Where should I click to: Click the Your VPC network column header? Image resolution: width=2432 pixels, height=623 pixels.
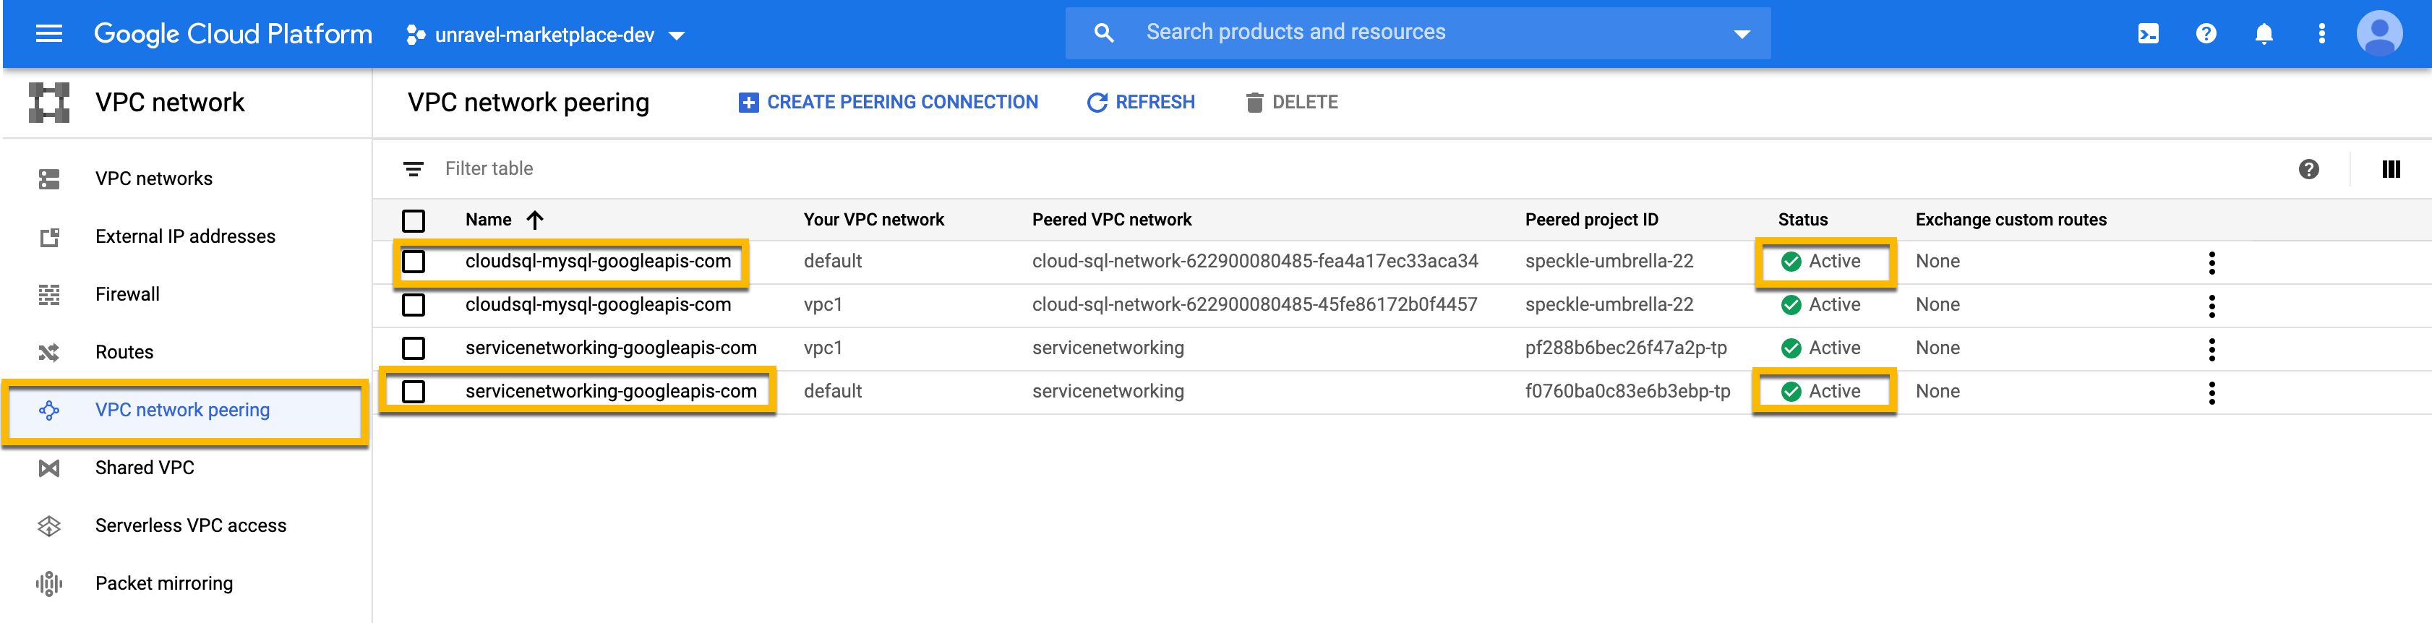click(873, 220)
